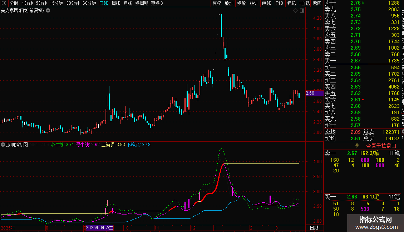
Task: Open the F10 company info
Action: click(279, 3)
